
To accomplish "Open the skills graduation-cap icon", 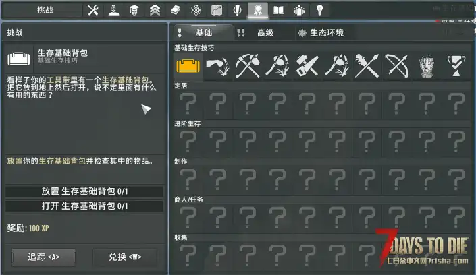I will click(x=134, y=10).
